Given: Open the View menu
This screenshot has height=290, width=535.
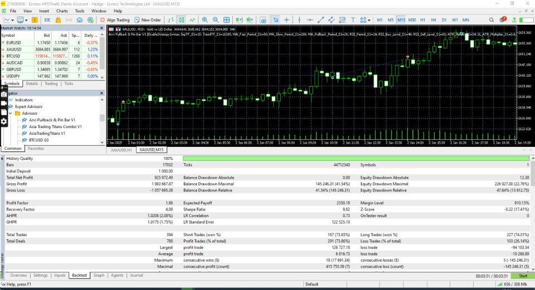Looking at the screenshot, I should pos(28,11).
